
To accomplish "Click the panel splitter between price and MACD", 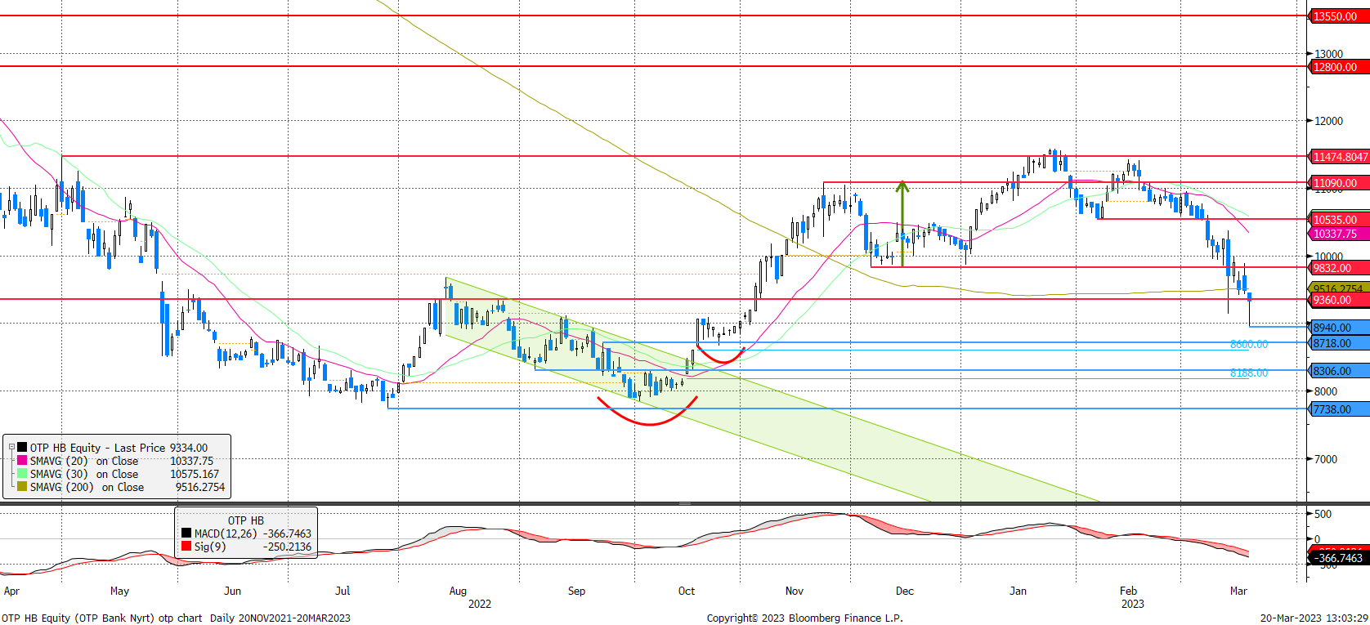I will tap(685, 503).
